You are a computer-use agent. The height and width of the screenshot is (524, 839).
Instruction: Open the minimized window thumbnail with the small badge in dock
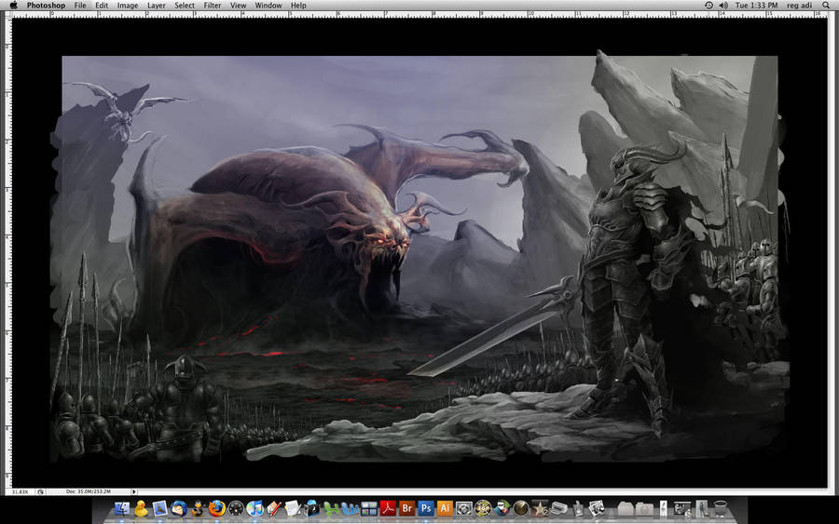682,508
